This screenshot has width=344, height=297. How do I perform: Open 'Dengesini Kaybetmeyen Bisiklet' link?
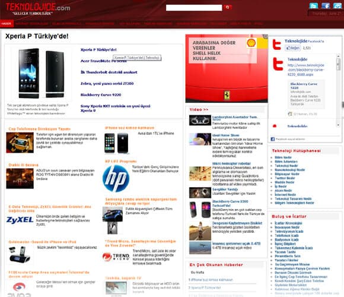click(237, 223)
